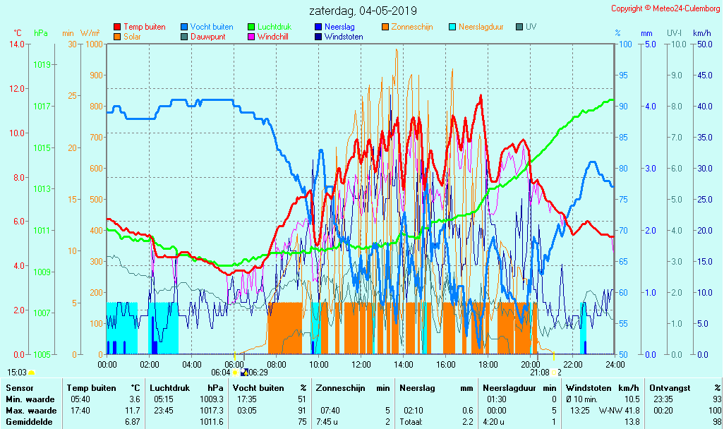Viewport: 724px width, 429px height.
Task: Click the red Temp buiten legend swatch
Action: point(117,27)
